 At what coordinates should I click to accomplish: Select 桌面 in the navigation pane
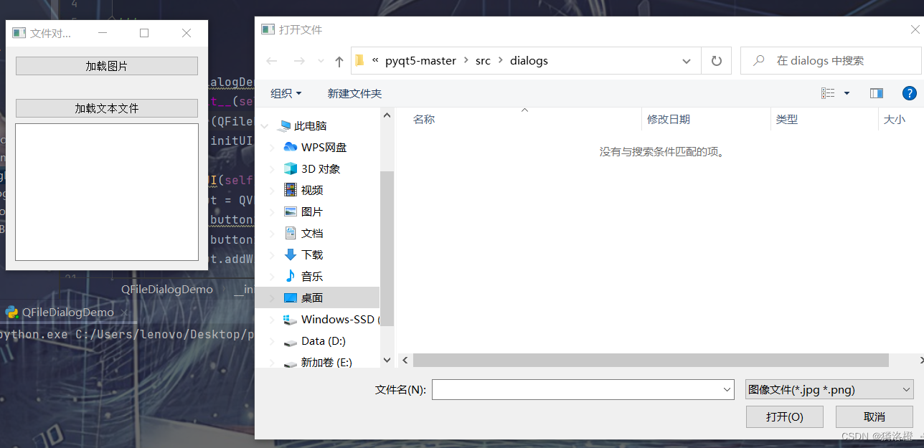click(312, 297)
